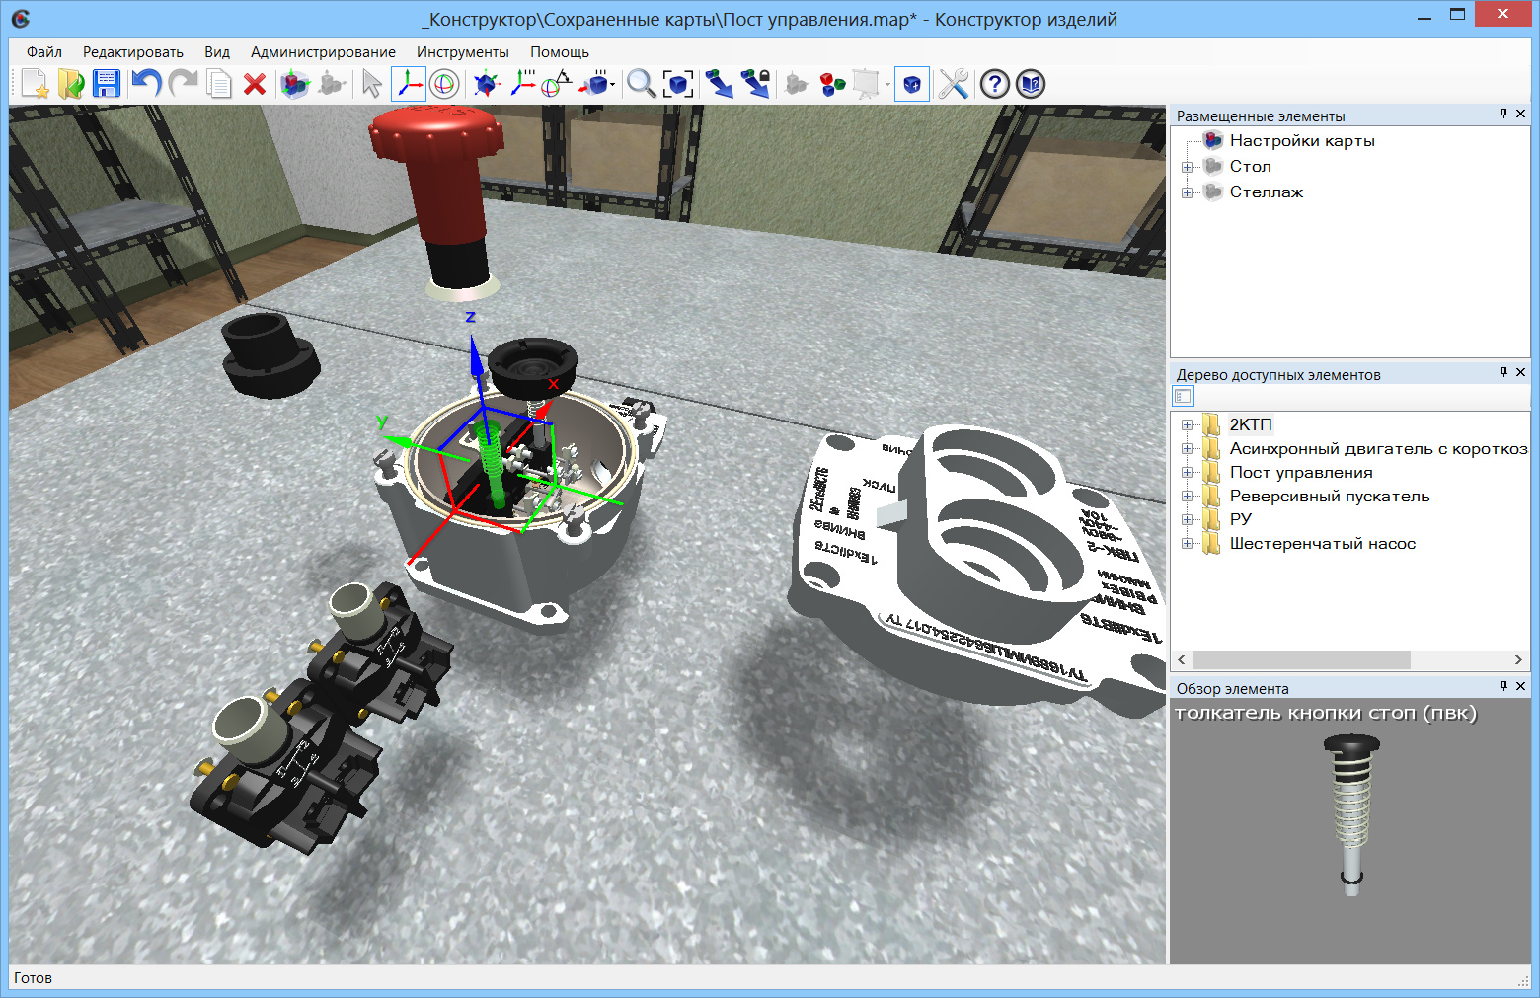Select the Реверсивный пускатель folder
This screenshot has height=998, width=1540.
click(x=1329, y=497)
